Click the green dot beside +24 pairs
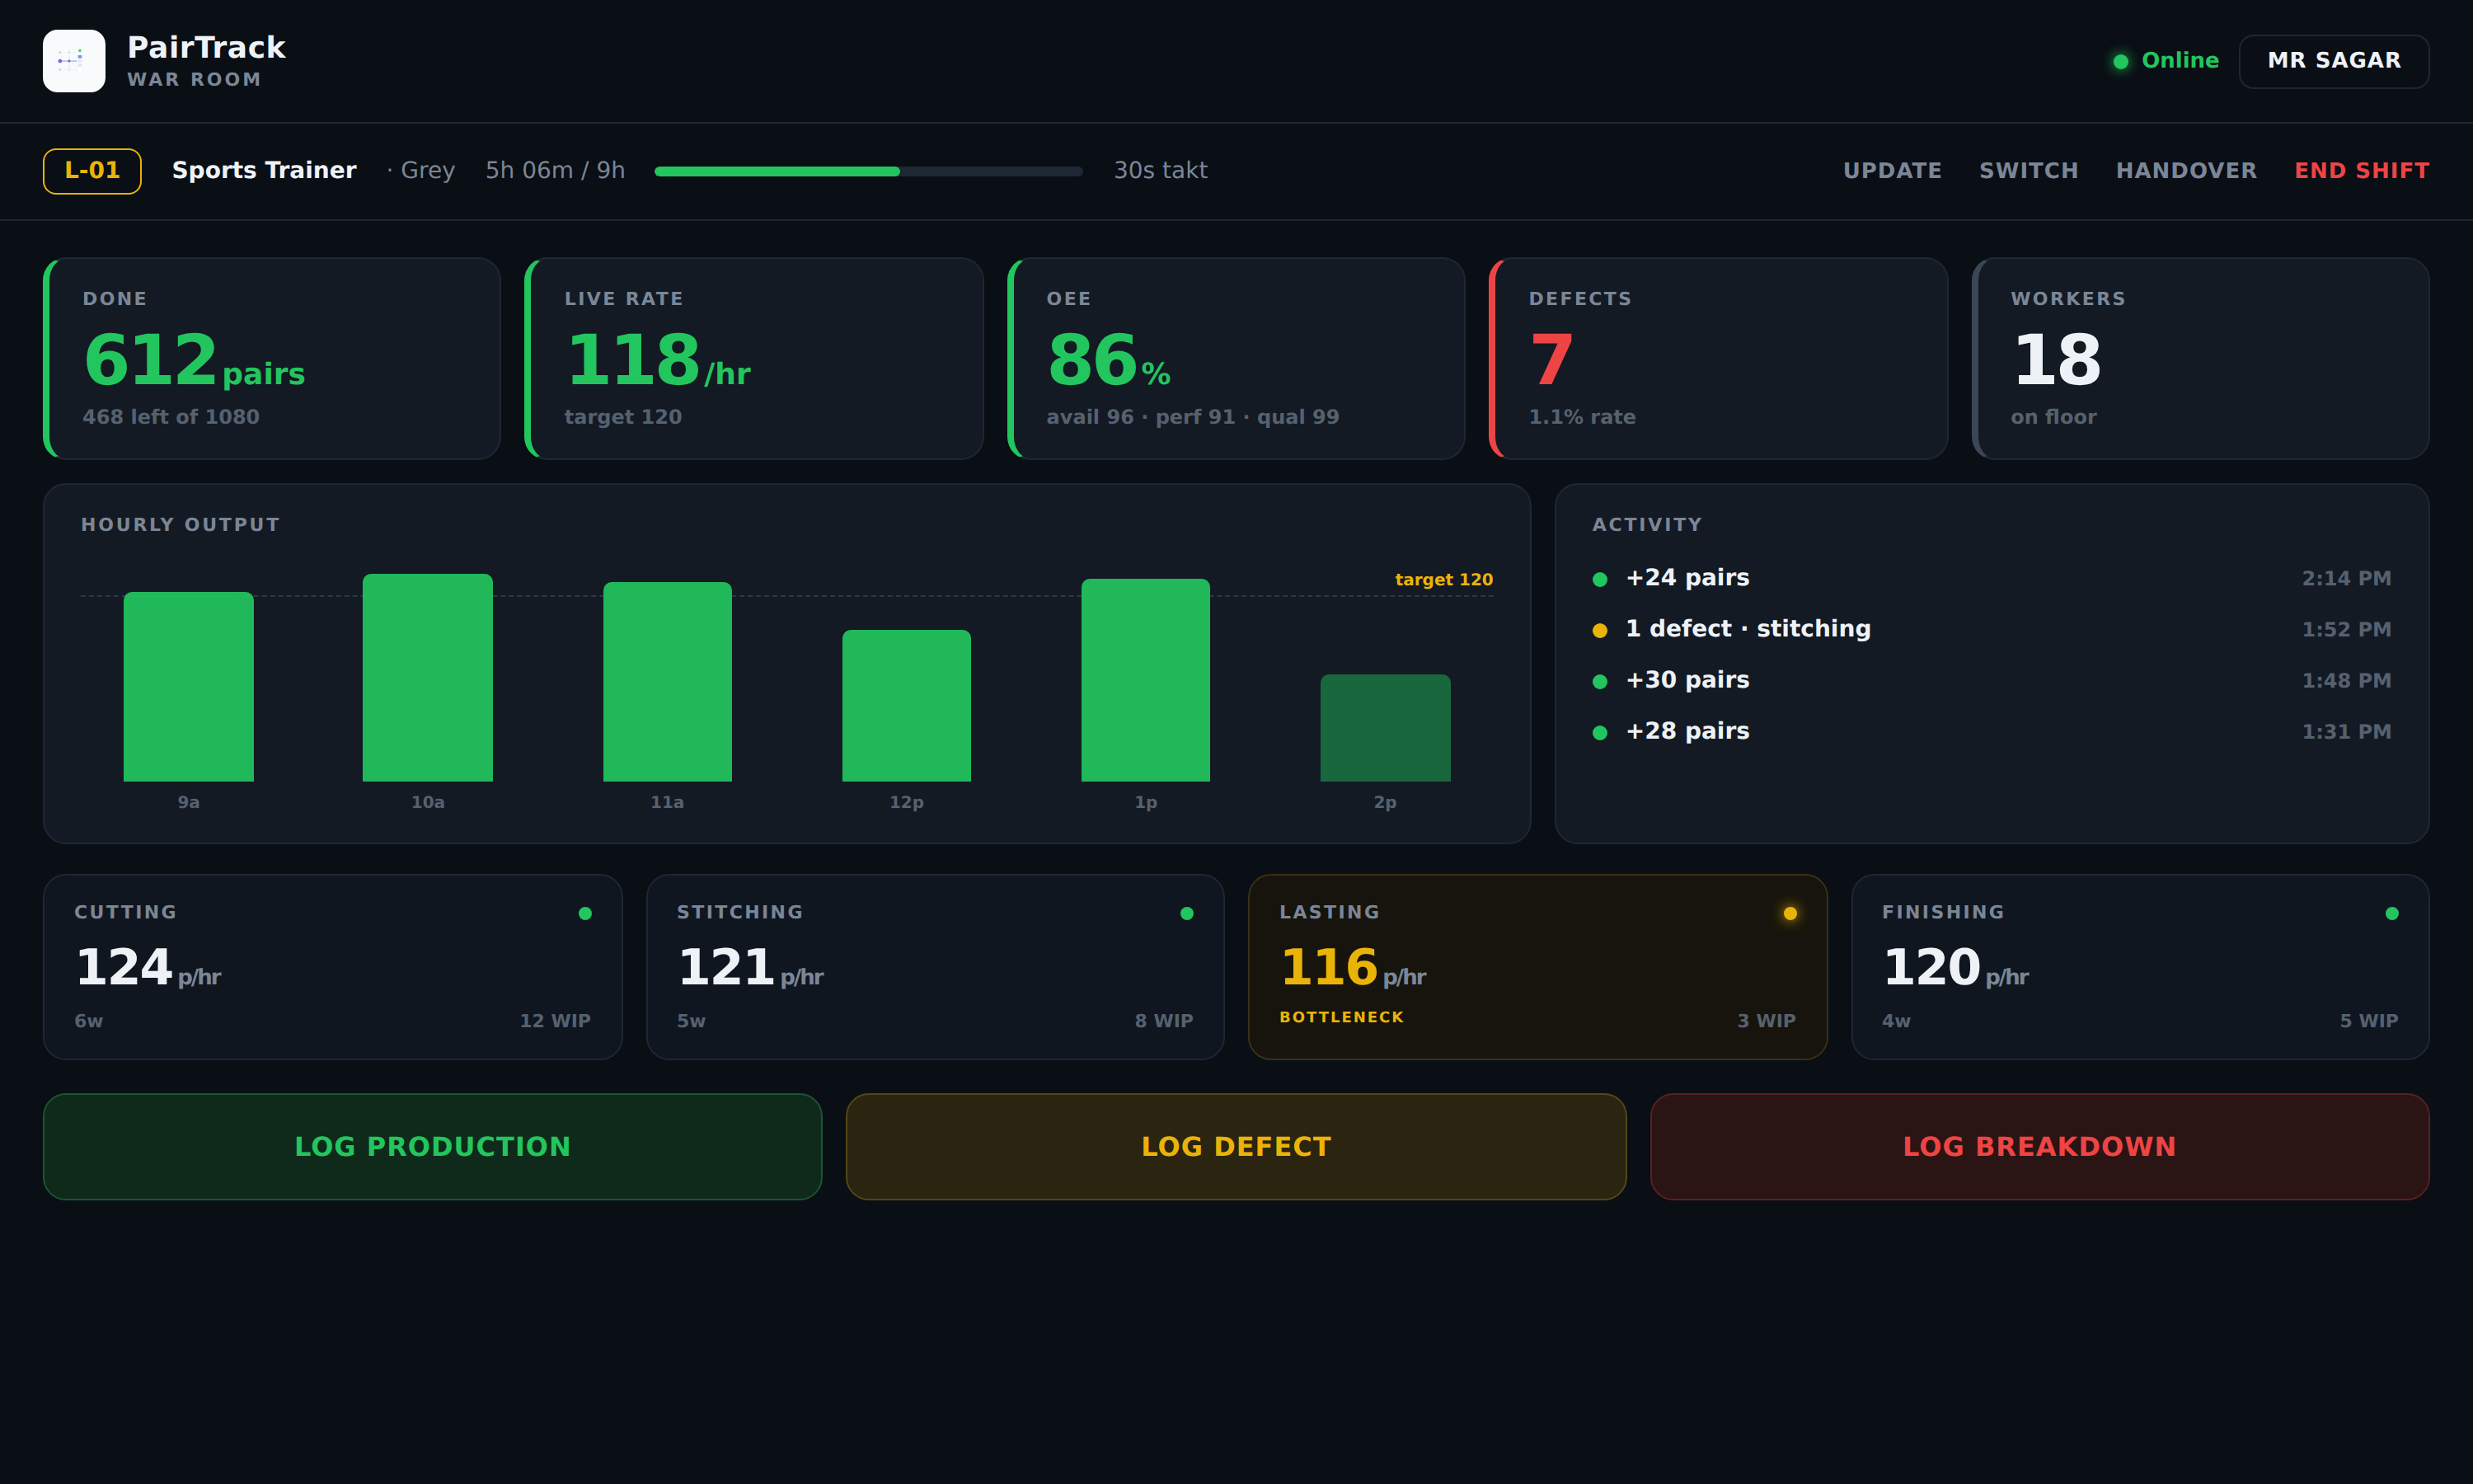 (1599, 579)
